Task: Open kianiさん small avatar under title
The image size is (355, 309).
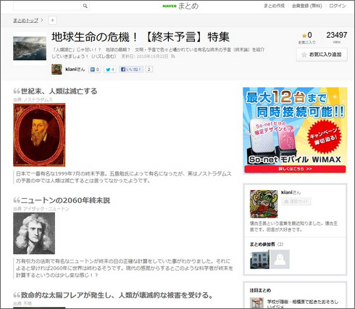Action: point(57,70)
